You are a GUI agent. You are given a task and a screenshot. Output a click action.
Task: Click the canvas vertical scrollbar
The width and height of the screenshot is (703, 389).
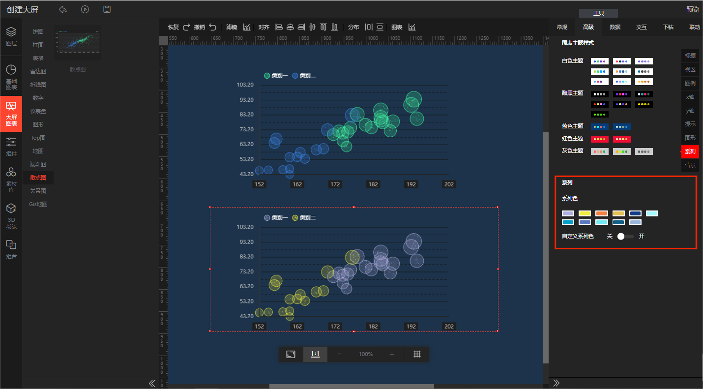tap(546, 247)
